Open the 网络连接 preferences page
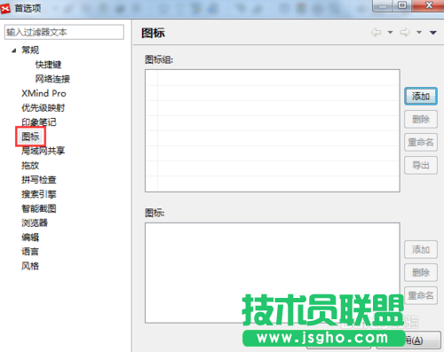The height and width of the screenshot is (352, 444). tap(52, 79)
